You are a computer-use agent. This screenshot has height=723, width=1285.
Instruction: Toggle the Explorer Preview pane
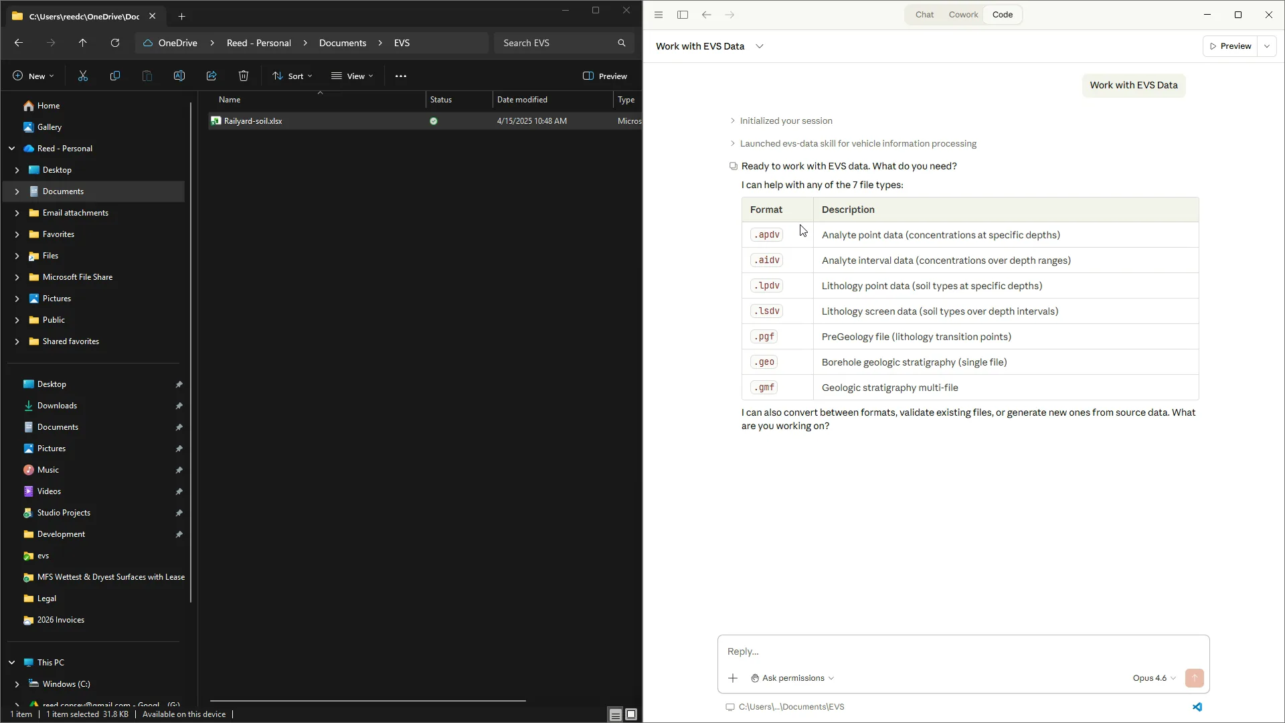point(605,76)
